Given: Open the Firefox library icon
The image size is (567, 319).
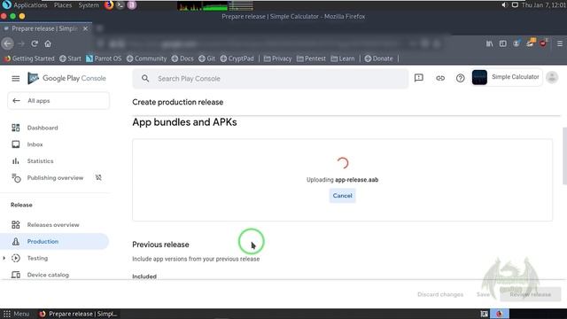Looking at the screenshot, I should pos(489,43).
